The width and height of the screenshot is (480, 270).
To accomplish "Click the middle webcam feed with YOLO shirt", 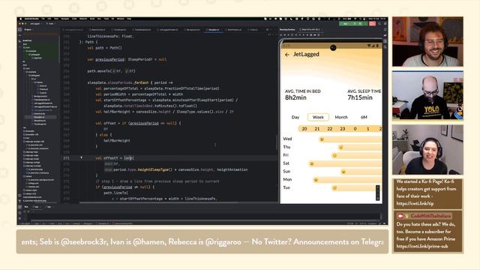I will click(427, 95).
